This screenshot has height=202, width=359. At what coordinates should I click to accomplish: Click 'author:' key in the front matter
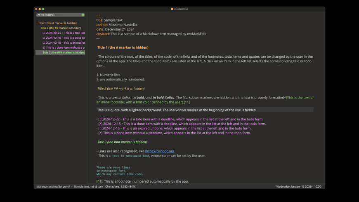coord(102,25)
